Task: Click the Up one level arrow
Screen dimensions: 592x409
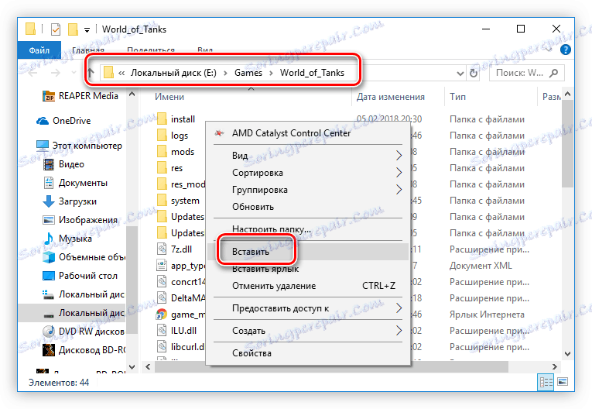Action: pos(91,73)
